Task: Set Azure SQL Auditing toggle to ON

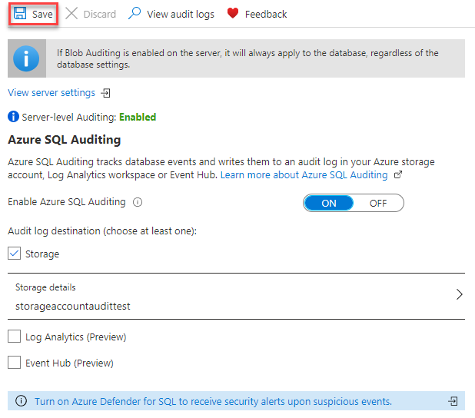Action: pyautogui.click(x=329, y=203)
